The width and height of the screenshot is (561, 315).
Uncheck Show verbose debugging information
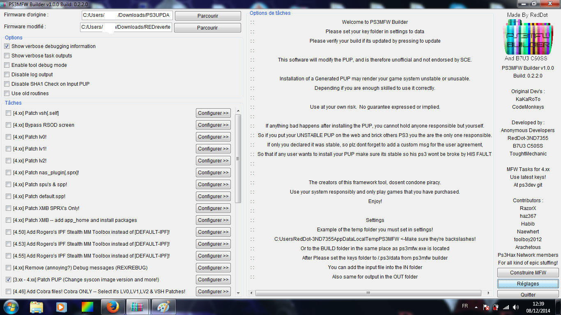(7, 46)
